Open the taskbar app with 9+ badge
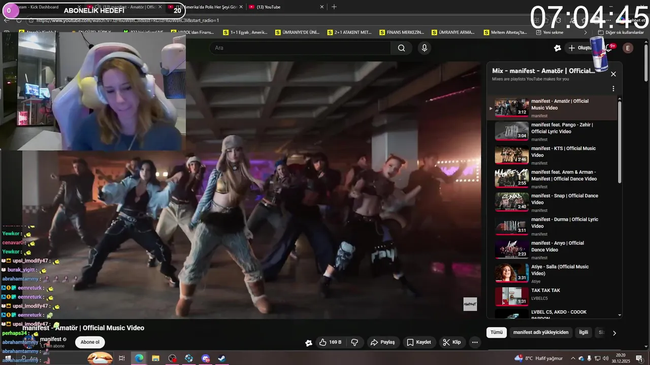The width and height of the screenshot is (650, 365). pyautogui.click(x=205, y=358)
